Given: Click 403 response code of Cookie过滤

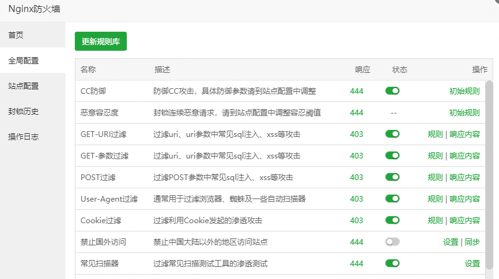Looking at the screenshot, I should coord(356,221).
